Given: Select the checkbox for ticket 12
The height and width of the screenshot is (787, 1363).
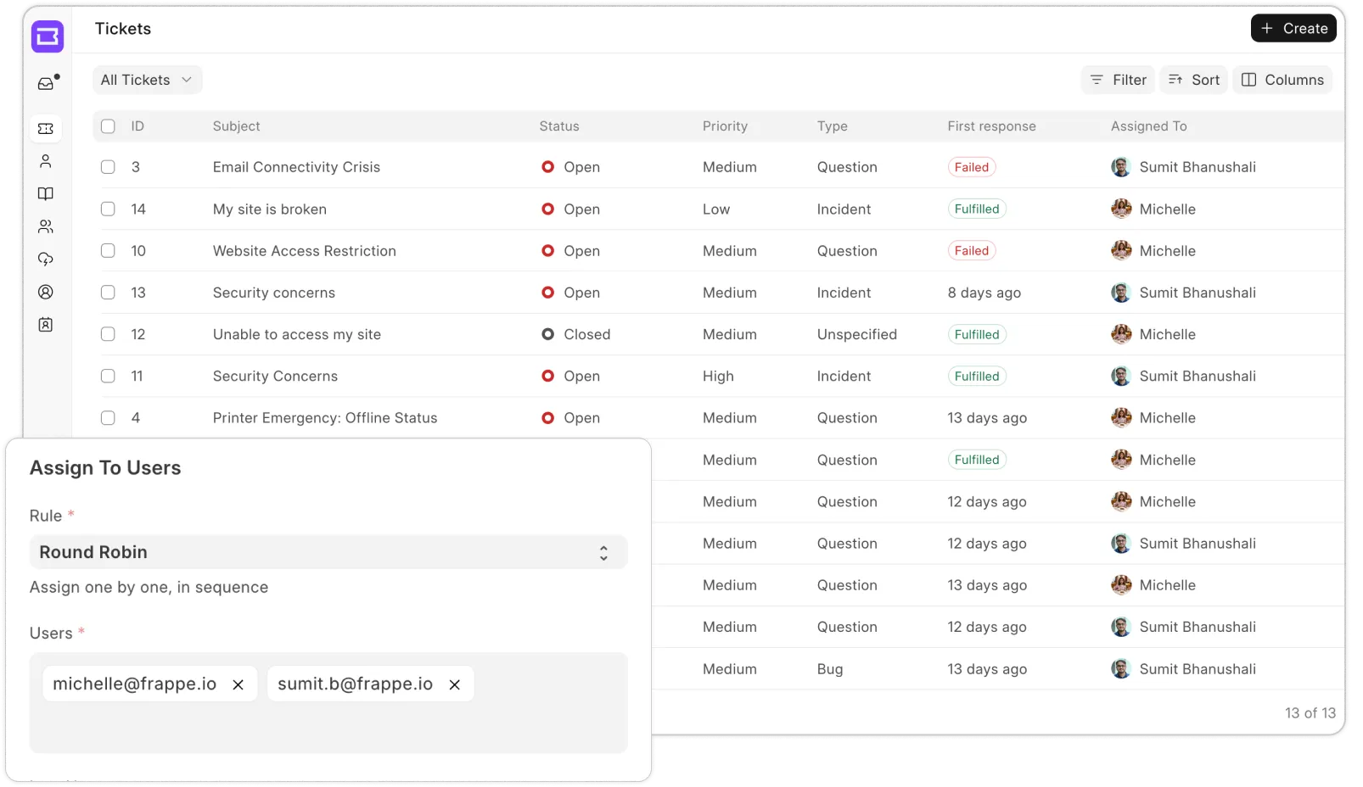Looking at the screenshot, I should (108, 334).
